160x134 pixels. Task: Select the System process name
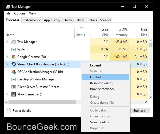[22, 49]
